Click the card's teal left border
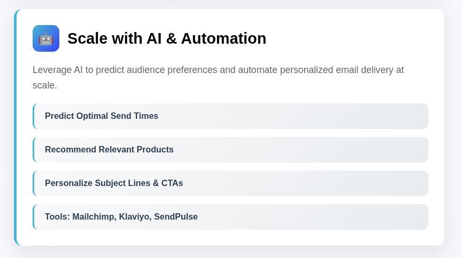This screenshot has height=258, width=462. (x=16, y=127)
